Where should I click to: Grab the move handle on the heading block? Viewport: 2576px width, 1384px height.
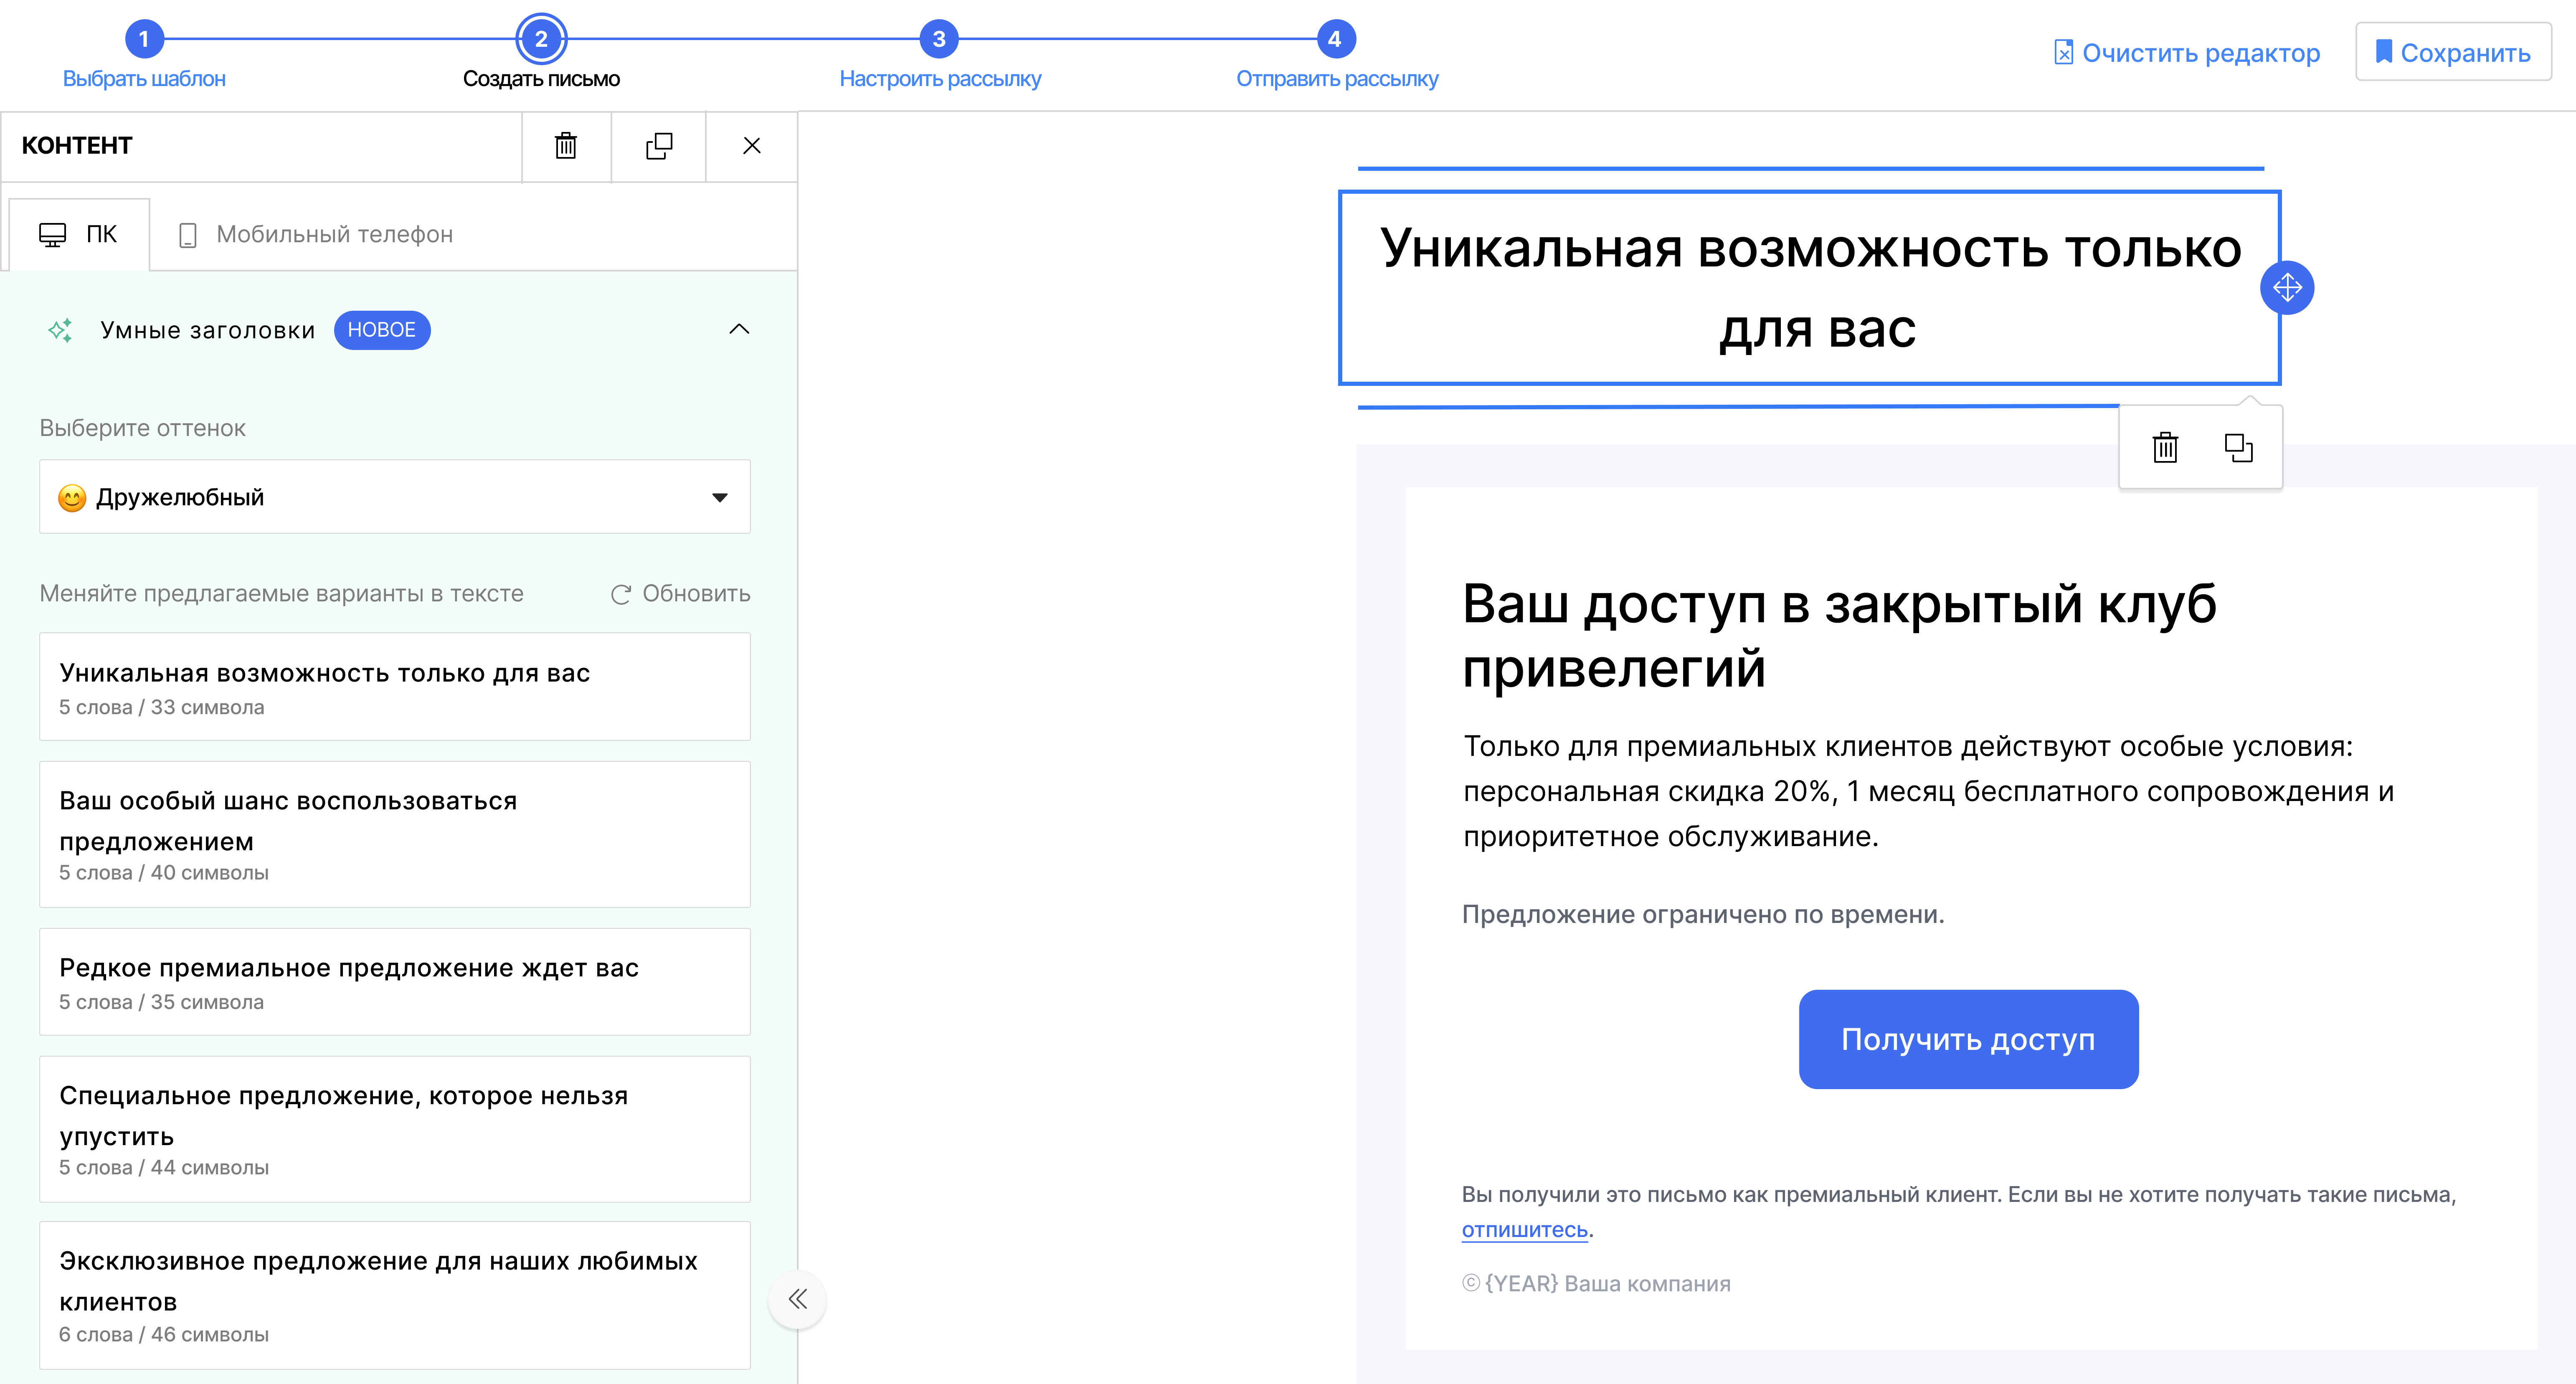coord(2288,288)
